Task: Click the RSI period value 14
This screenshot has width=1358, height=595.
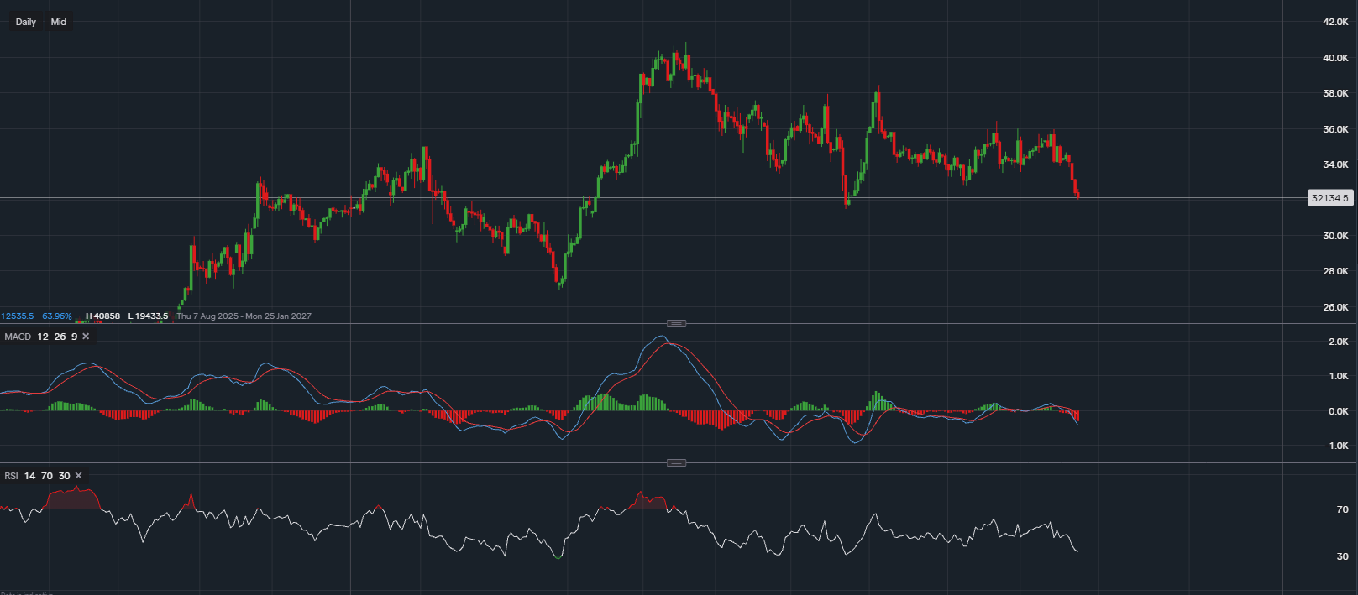Action: coord(30,476)
